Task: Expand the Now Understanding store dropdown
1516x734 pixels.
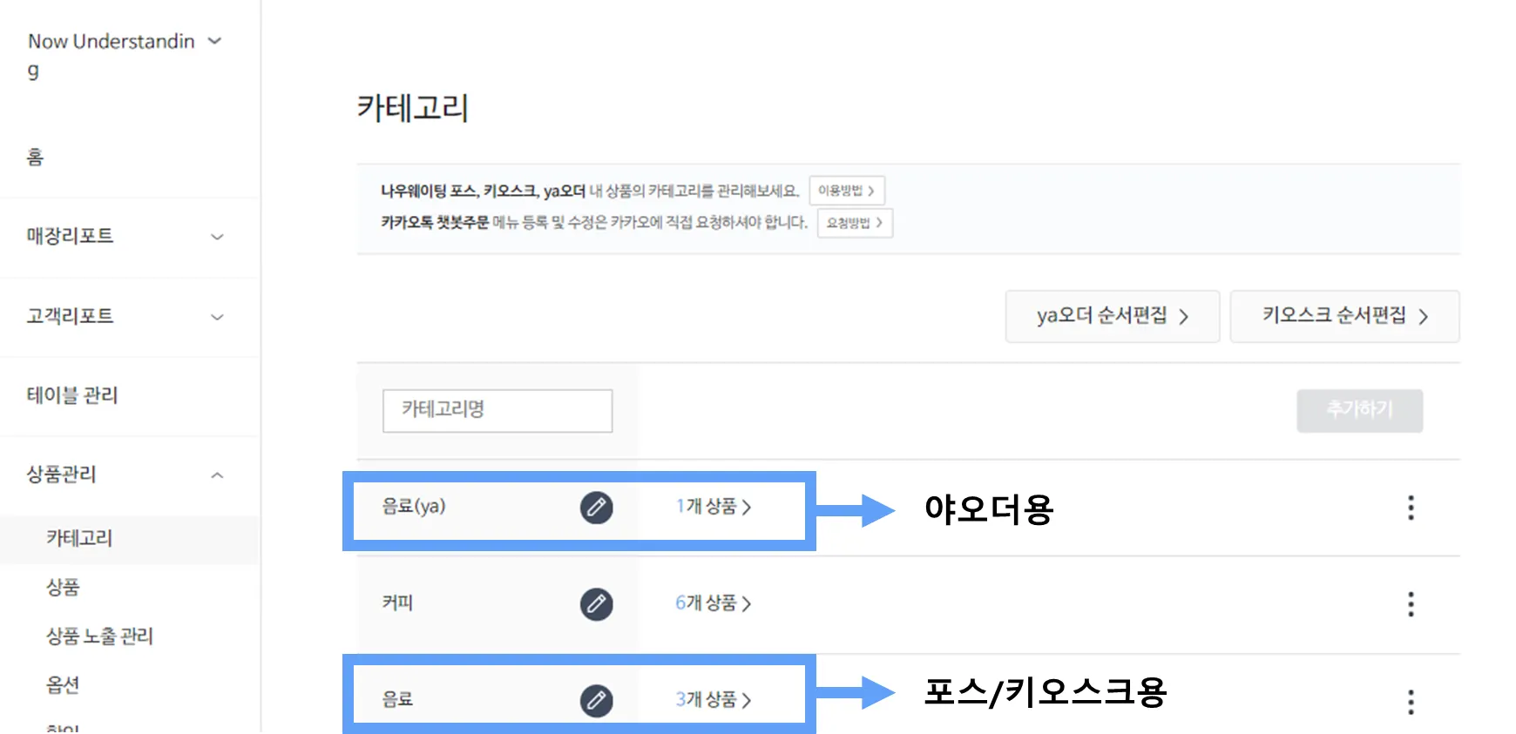Action: (214, 41)
